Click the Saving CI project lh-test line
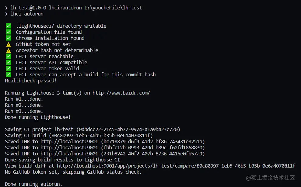 pos(92,130)
